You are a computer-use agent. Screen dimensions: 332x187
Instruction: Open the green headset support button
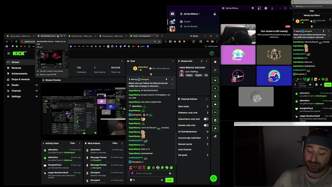coord(213,178)
